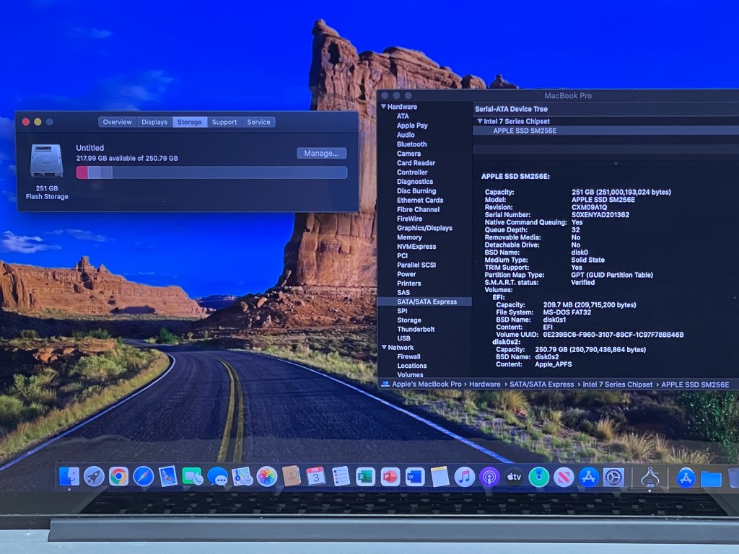Collapse the Network section in sidebar
This screenshot has height=554, width=739.
point(384,347)
